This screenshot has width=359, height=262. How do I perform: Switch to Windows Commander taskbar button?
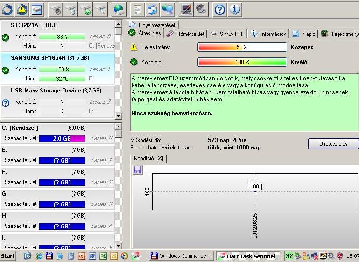click(x=182, y=256)
